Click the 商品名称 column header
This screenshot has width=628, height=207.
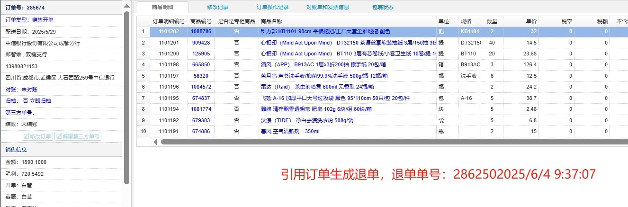[x=347, y=21]
